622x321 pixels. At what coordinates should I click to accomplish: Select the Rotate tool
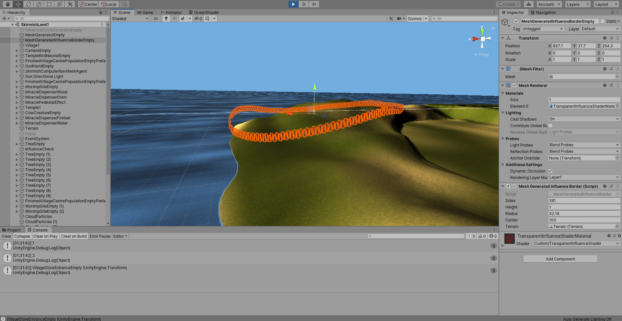click(x=29, y=4)
